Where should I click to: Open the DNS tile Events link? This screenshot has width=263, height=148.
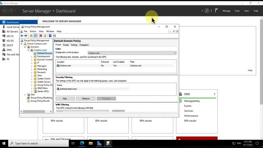click(188, 106)
